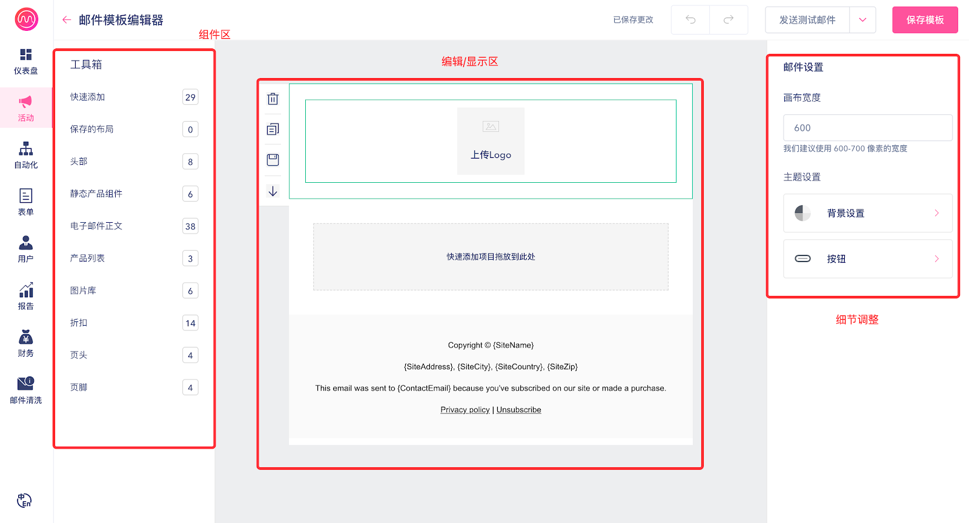The image size is (969, 523).
Task: Go back using the pink left arrow
Action: click(67, 20)
